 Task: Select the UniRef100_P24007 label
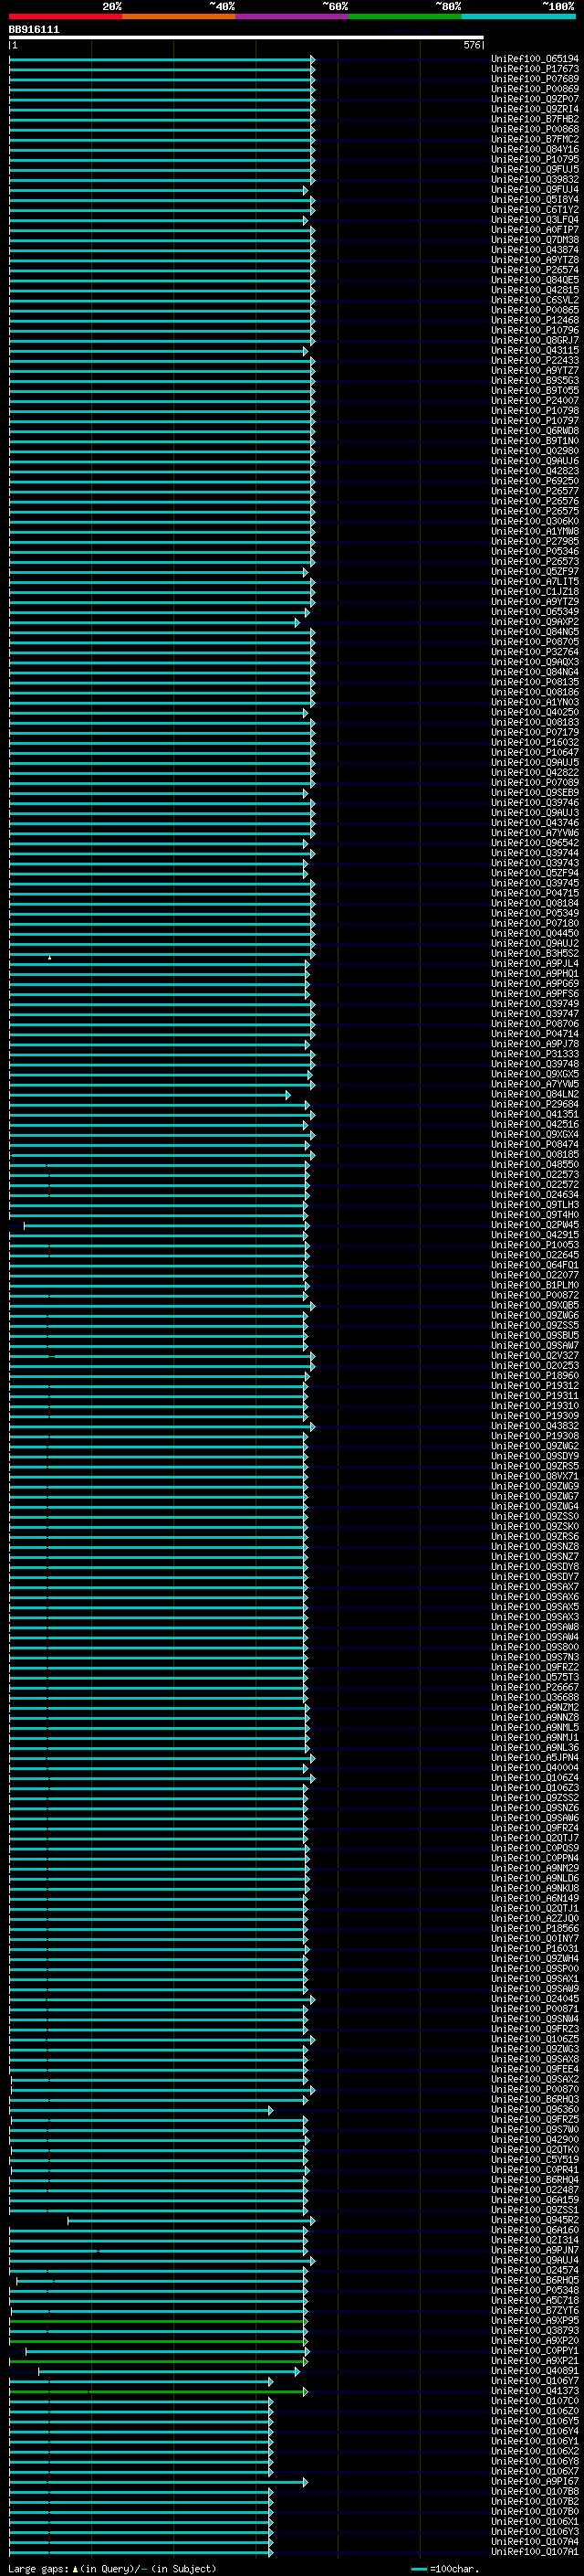click(535, 401)
